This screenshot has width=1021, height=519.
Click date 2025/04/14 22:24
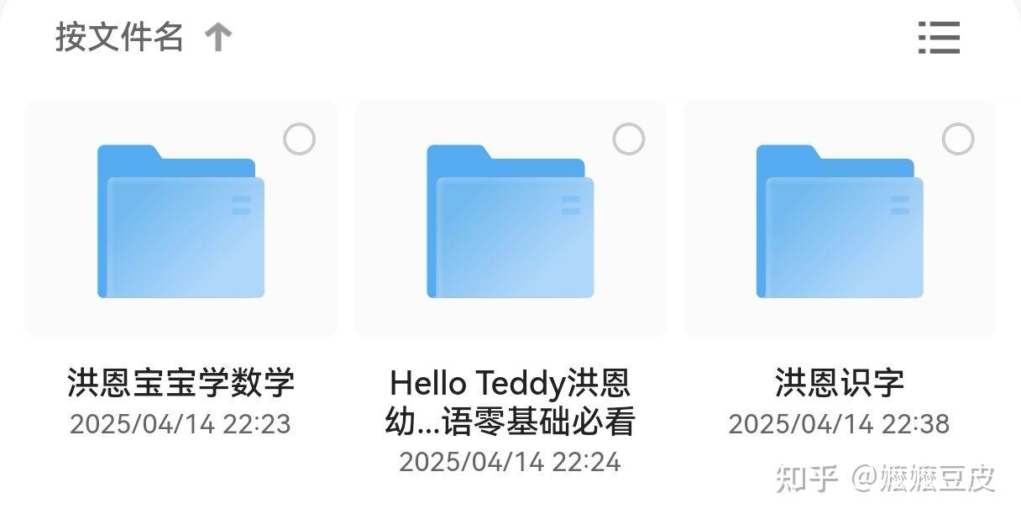coord(510,462)
